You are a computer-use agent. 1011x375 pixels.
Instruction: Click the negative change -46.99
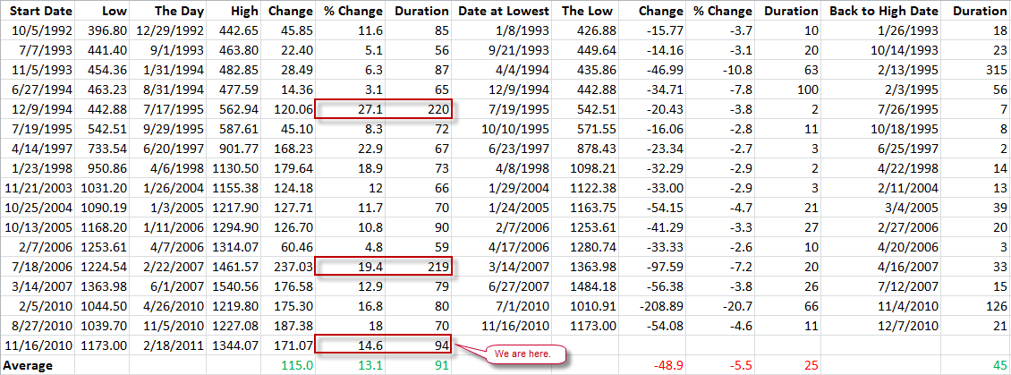pyautogui.click(x=666, y=69)
